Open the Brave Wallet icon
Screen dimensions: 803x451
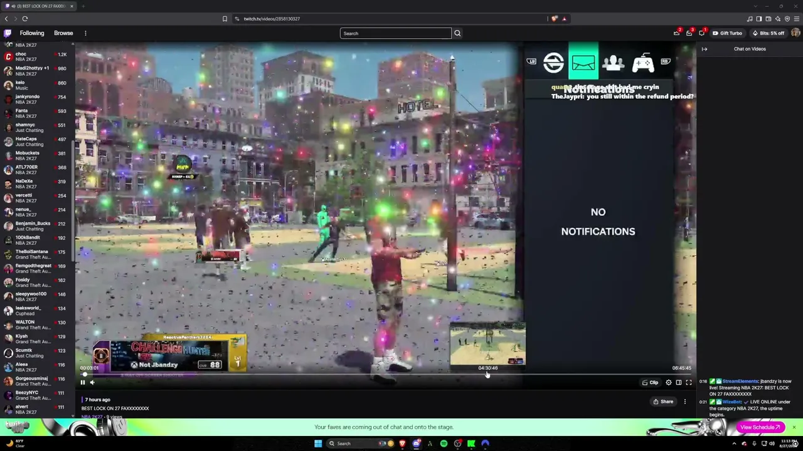pos(768,19)
